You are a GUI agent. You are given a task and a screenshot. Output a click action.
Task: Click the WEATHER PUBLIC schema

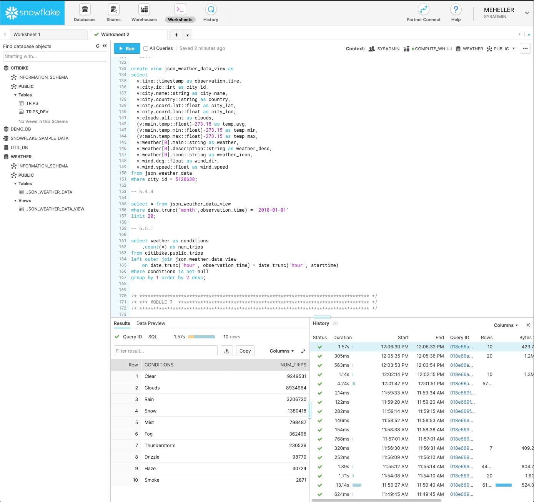click(x=26, y=175)
